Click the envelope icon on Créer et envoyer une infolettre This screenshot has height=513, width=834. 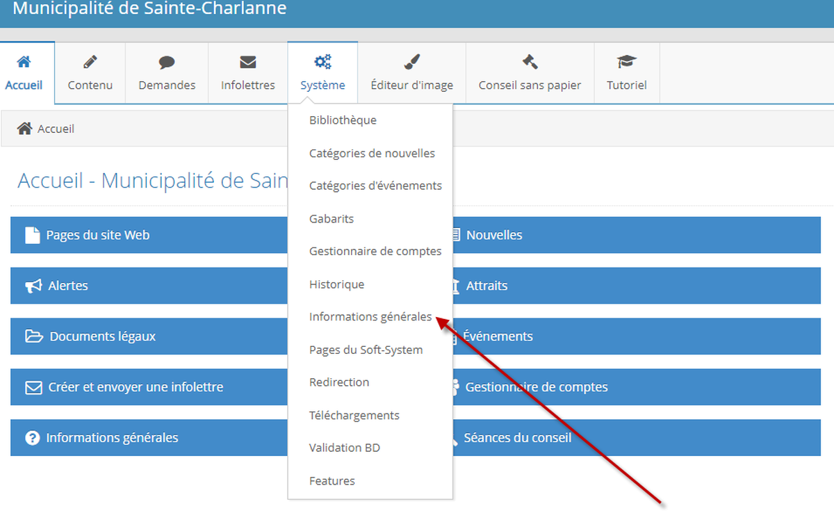click(x=34, y=387)
